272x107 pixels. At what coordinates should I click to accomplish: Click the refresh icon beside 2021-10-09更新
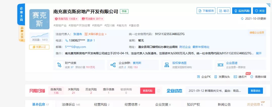[242, 19]
